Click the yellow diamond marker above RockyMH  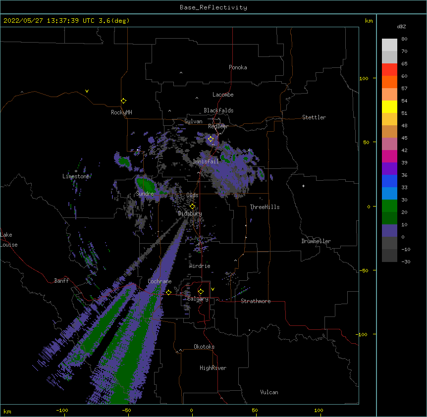coord(124,101)
